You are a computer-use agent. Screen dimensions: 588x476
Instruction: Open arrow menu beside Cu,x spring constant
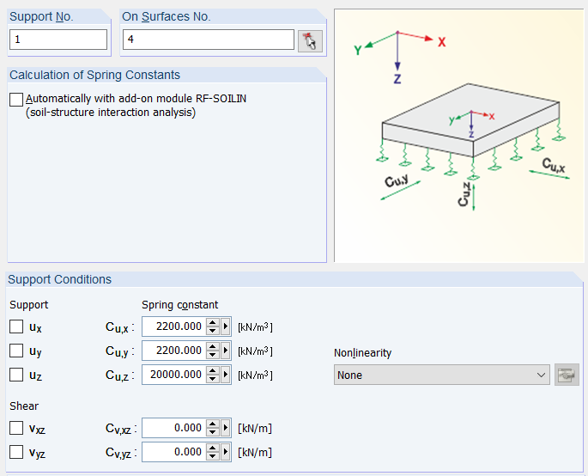click(x=227, y=326)
